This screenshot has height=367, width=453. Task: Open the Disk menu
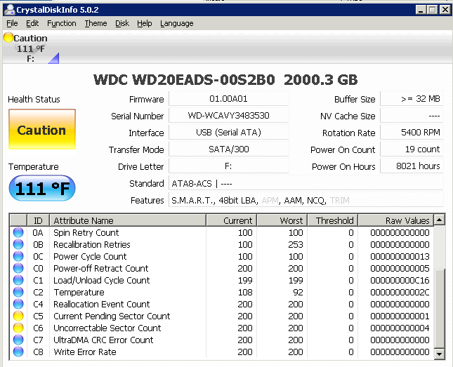[x=122, y=23]
